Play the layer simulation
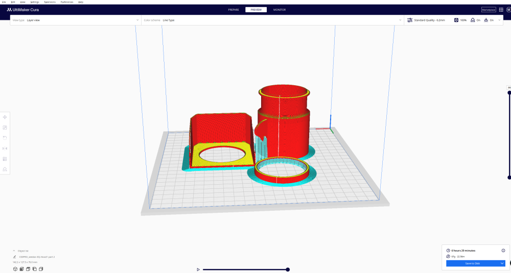Viewport: 511px width, 273px height. tap(198, 269)
